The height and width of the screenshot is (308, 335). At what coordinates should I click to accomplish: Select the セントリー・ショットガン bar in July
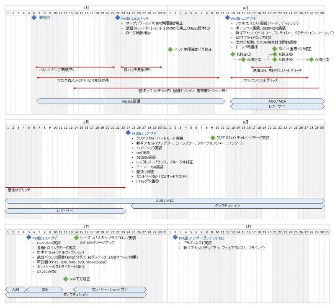[110, 289]
